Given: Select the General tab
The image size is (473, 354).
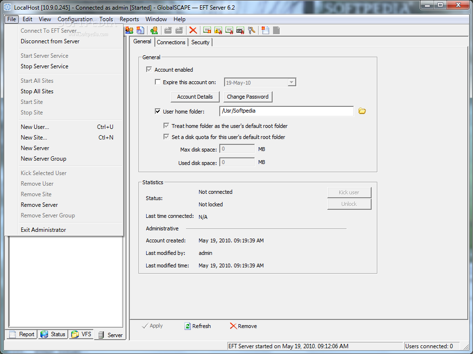Looking at the screenshot, I should 142,41.
